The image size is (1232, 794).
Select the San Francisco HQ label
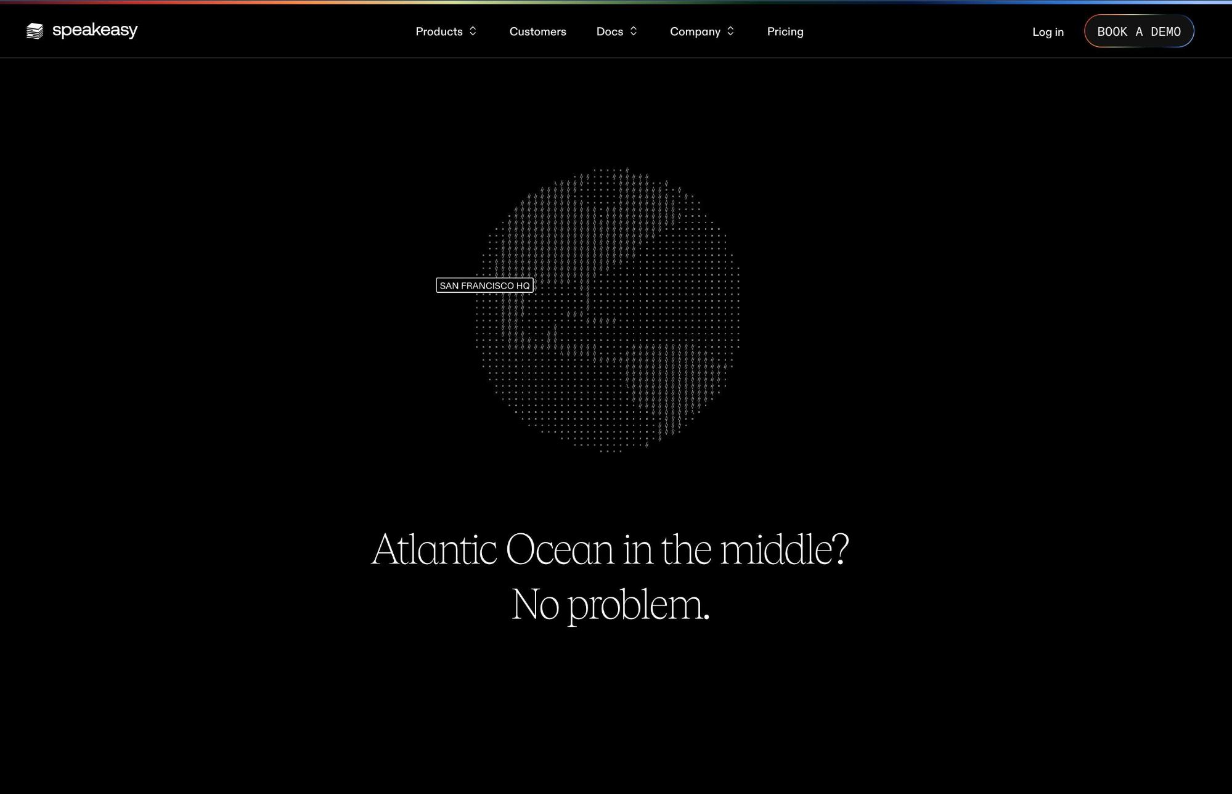(x=484, y=285)
